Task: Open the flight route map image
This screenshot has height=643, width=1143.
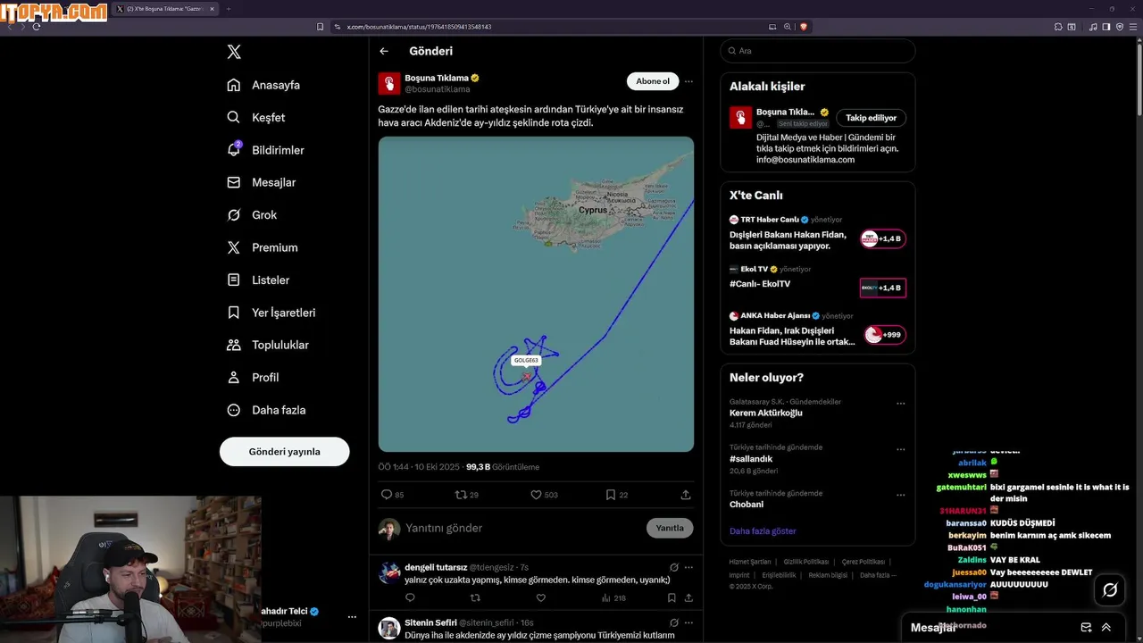Action: click(536, 294)
